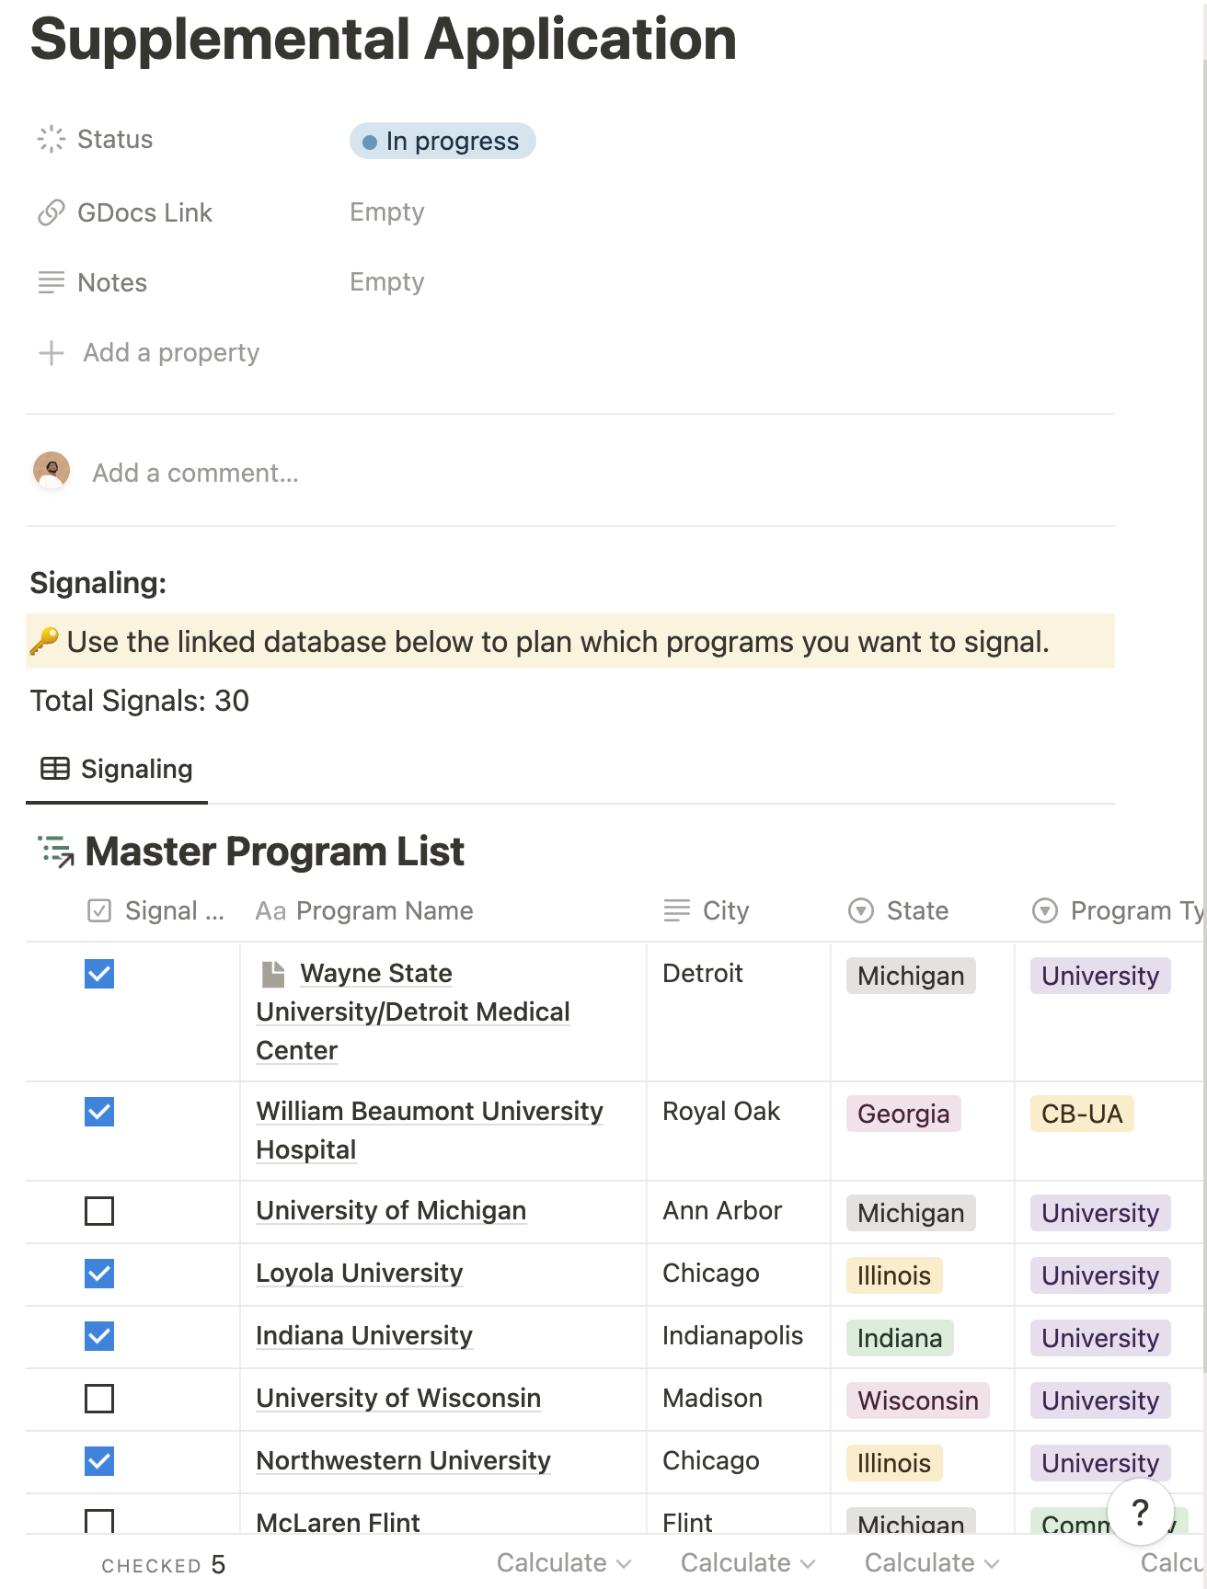Viewport: 1207px width, 1589px height.
Task: Open the In progress status dropdown
Action: tap(443, 141)
